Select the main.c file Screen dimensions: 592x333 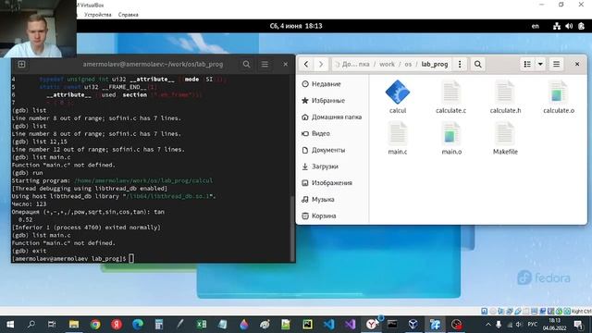click(398, 138)
